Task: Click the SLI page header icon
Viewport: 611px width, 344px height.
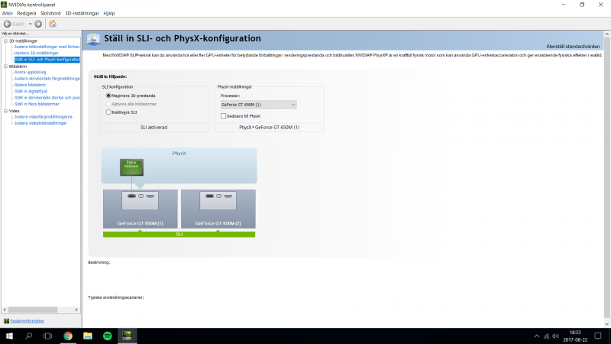Action: pos(93,39)
